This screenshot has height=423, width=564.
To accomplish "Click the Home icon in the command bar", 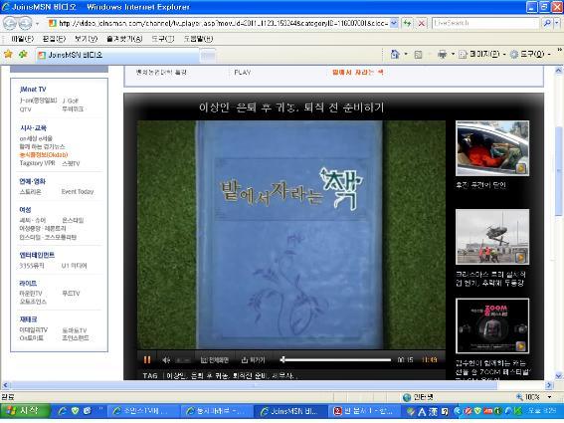I will tap(395, 54).
